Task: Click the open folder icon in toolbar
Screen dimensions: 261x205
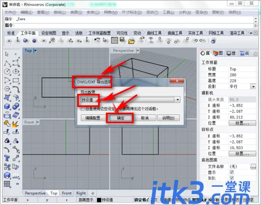Action: (132, 41)
